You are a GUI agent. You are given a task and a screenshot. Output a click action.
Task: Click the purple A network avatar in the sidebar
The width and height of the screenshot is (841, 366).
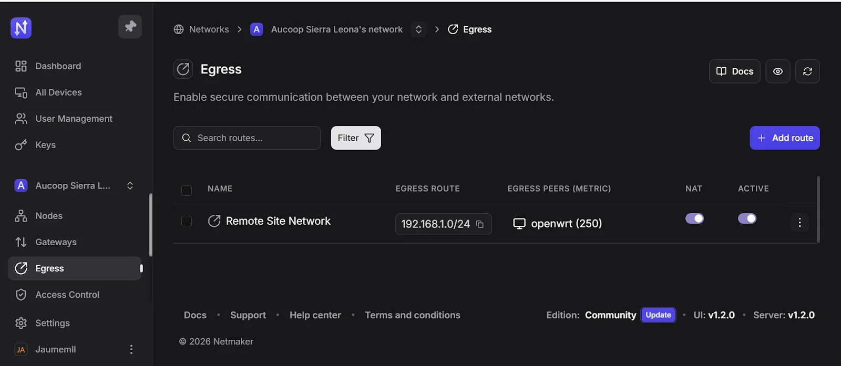tap(21, 185)
